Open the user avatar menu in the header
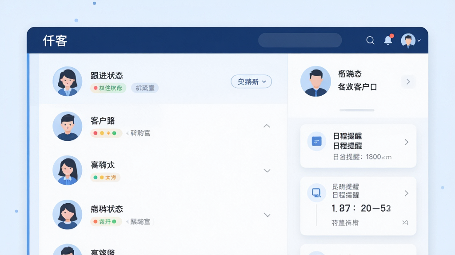The height and width of the screenshot is (255, 455). [x=410, y=40]
